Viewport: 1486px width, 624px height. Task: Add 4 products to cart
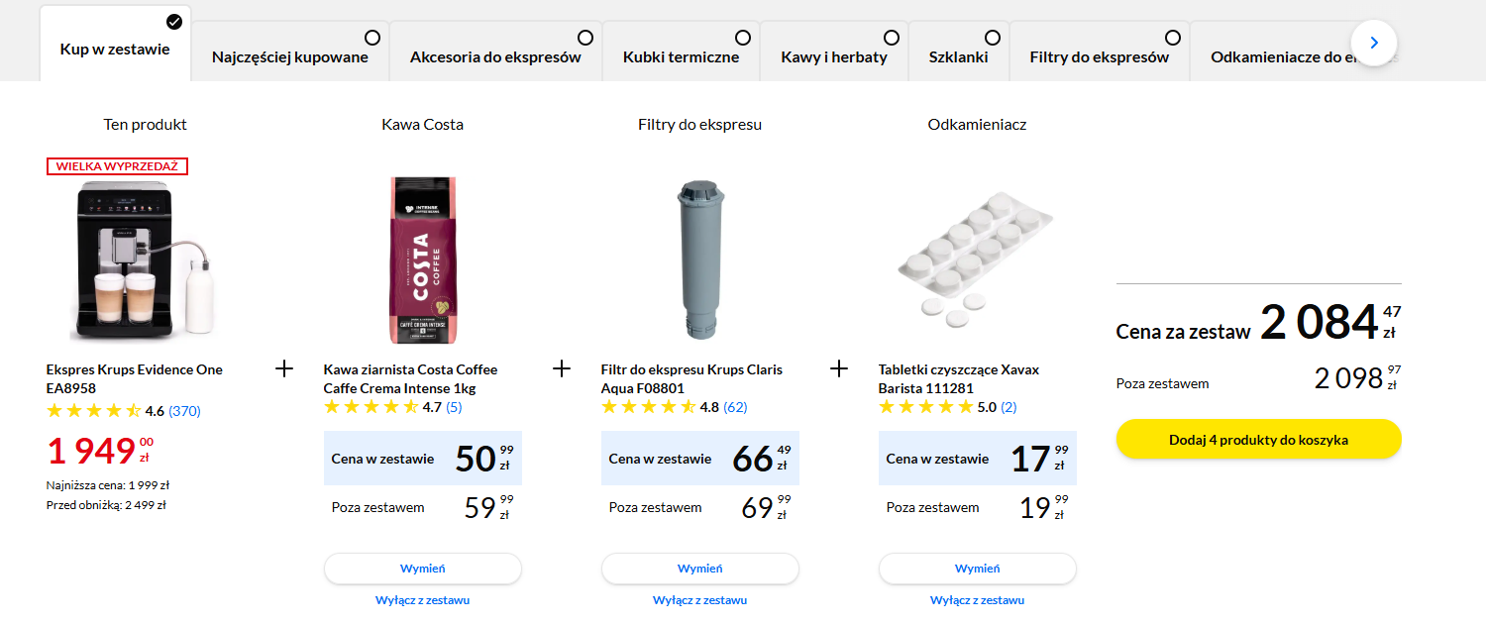[1258, 440]
